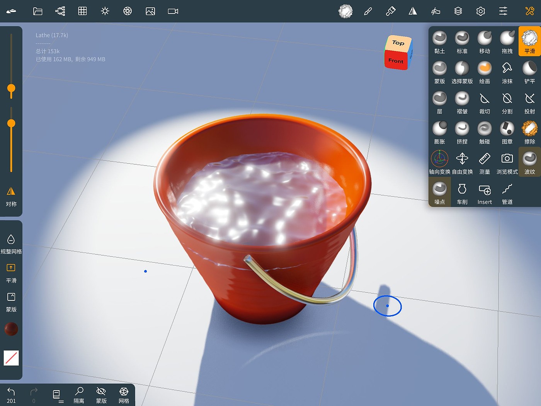The height and width of the screenshot is (406, 541).
Task: Activate the 轴向变换 gizmo tool
Action: [x=439, y=162]
